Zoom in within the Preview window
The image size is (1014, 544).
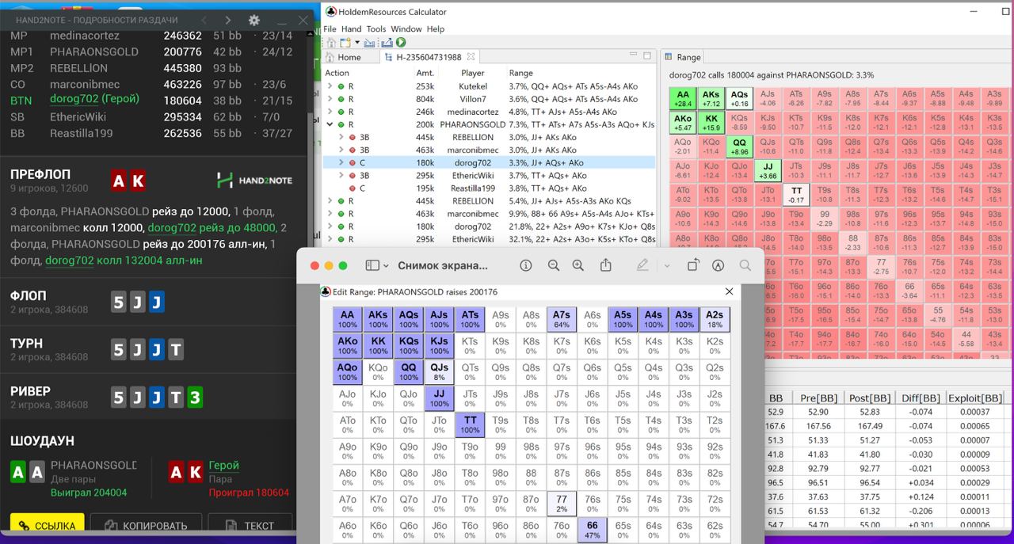578,266
